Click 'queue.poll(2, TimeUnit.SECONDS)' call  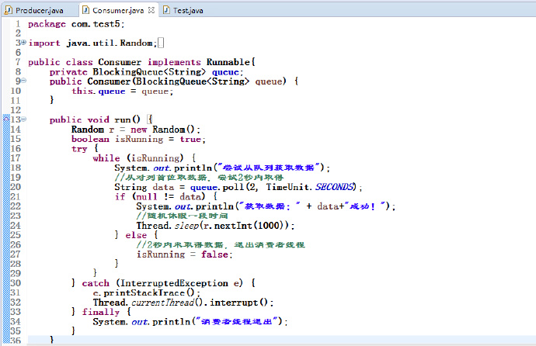(273, 187)
